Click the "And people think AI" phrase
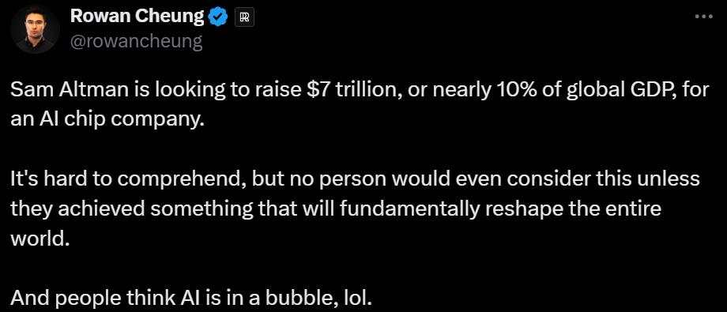Screen dimensions: 727x312 pyautogui.click(x=99, y=299)
